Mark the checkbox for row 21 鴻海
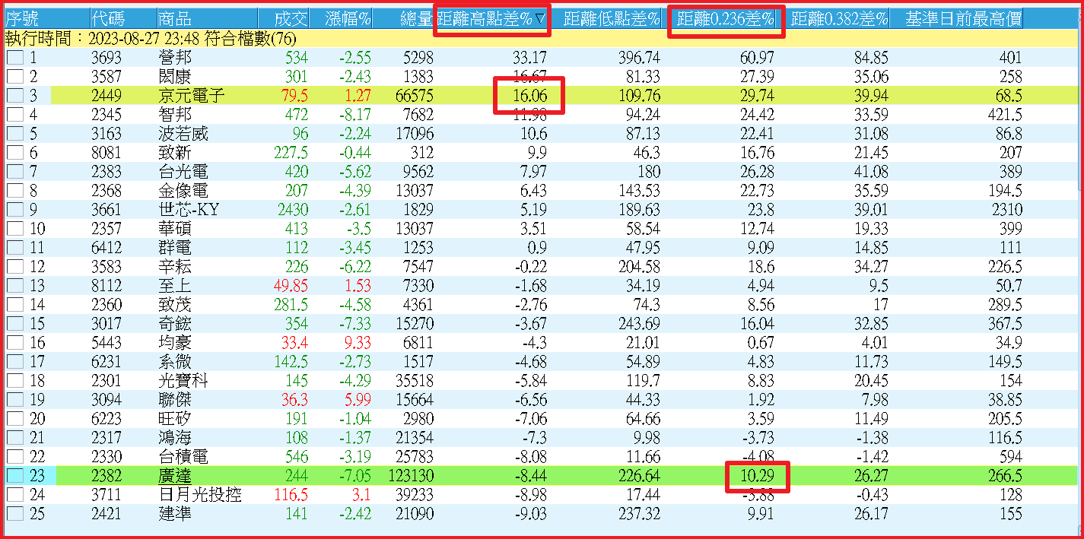 pos(15,438)
